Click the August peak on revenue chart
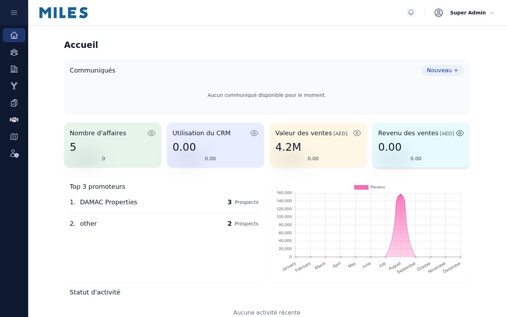This screenshot has width=507, height=317. click(x=400, y=195)
